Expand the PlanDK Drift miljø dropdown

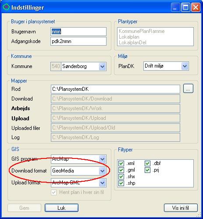pos(185,66)
